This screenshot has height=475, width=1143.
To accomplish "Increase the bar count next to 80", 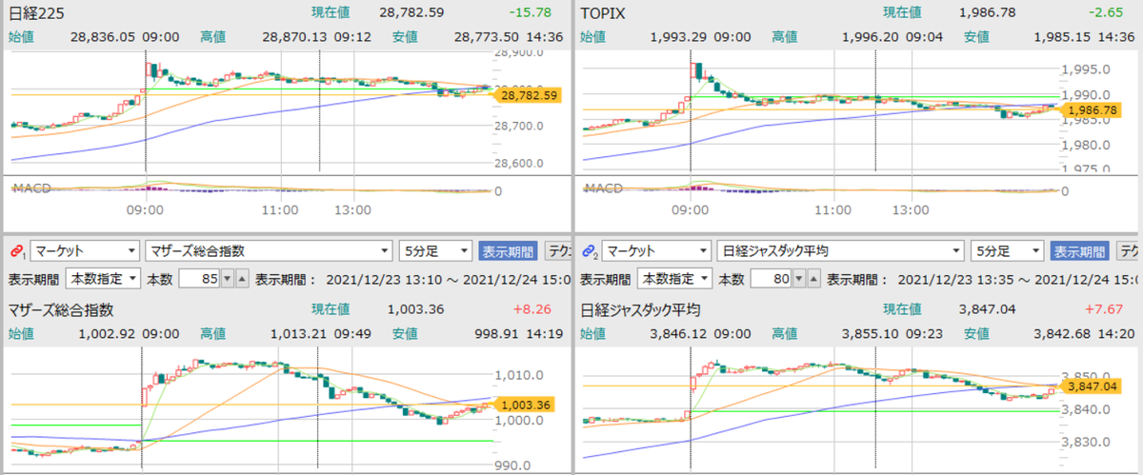I will [x=812, y=279].
